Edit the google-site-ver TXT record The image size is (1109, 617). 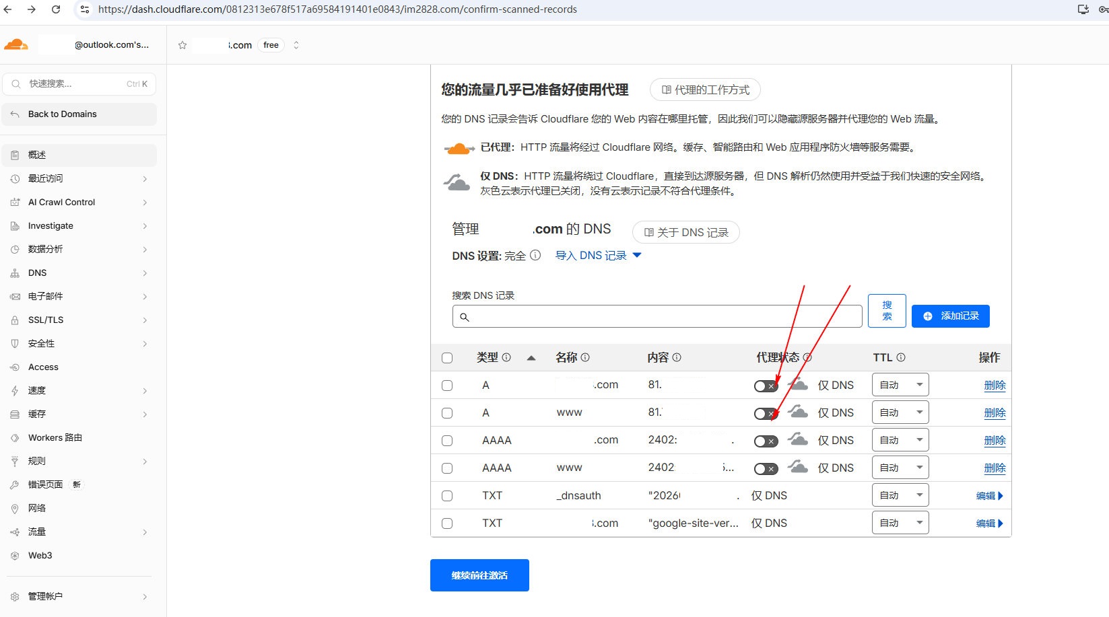(x=990, y=523)
